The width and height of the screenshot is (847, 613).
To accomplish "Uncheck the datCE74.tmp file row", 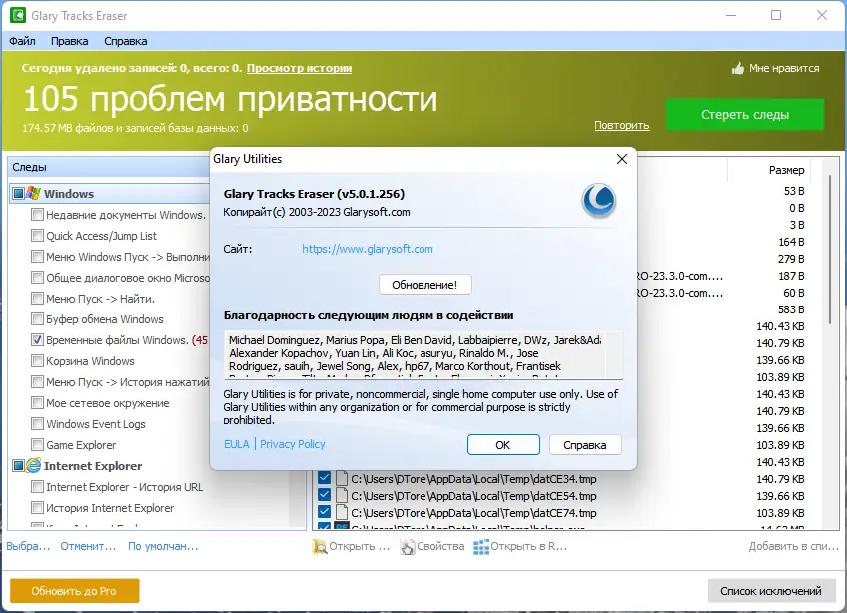I will click(x=324, y=512).
